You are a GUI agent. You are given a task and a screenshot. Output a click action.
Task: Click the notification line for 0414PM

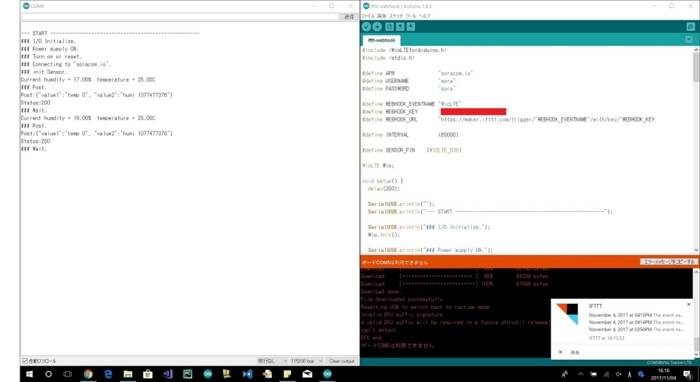(x=636, y=322)
